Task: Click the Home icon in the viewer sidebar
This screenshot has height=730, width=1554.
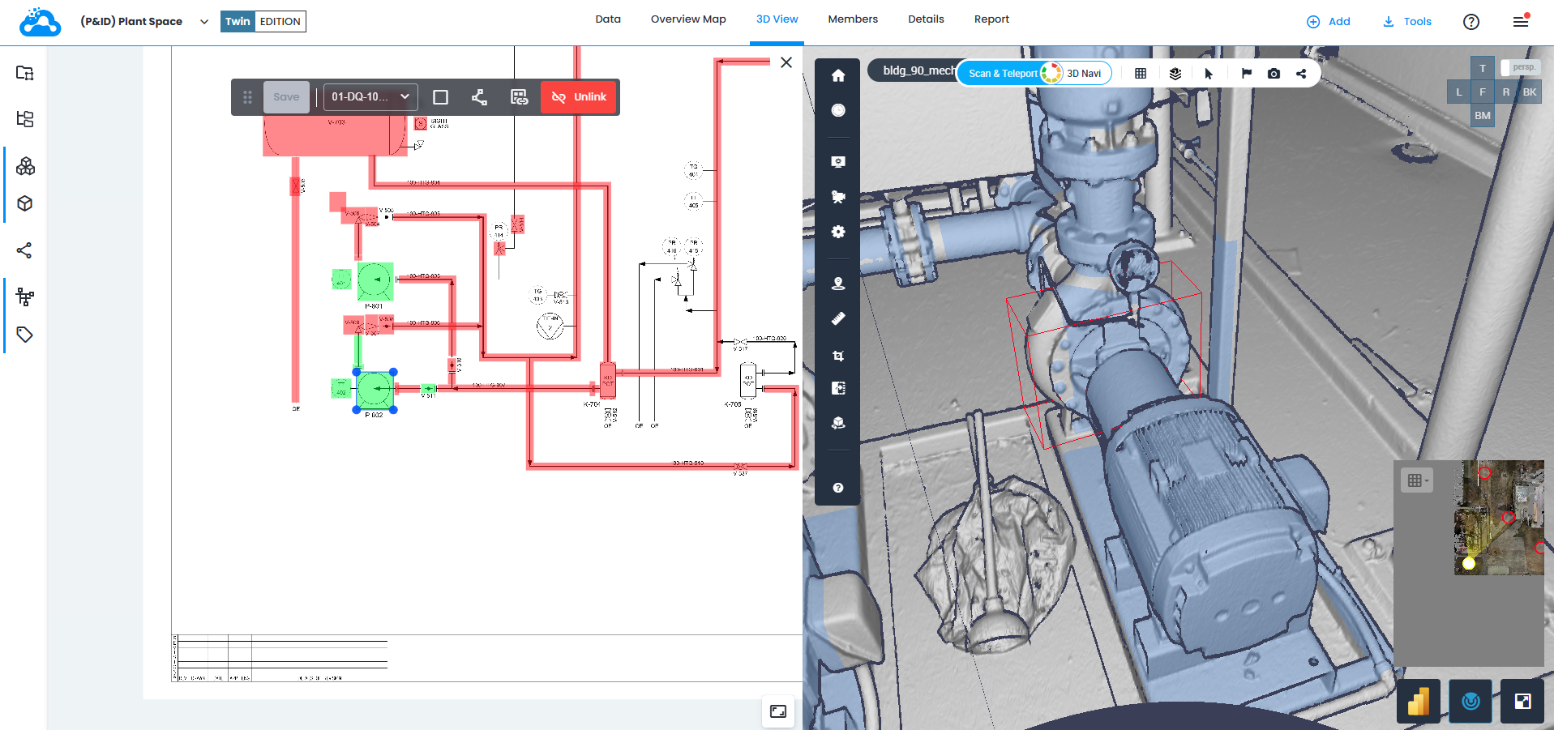Action: pyautogui.click(x=837, y=75)
